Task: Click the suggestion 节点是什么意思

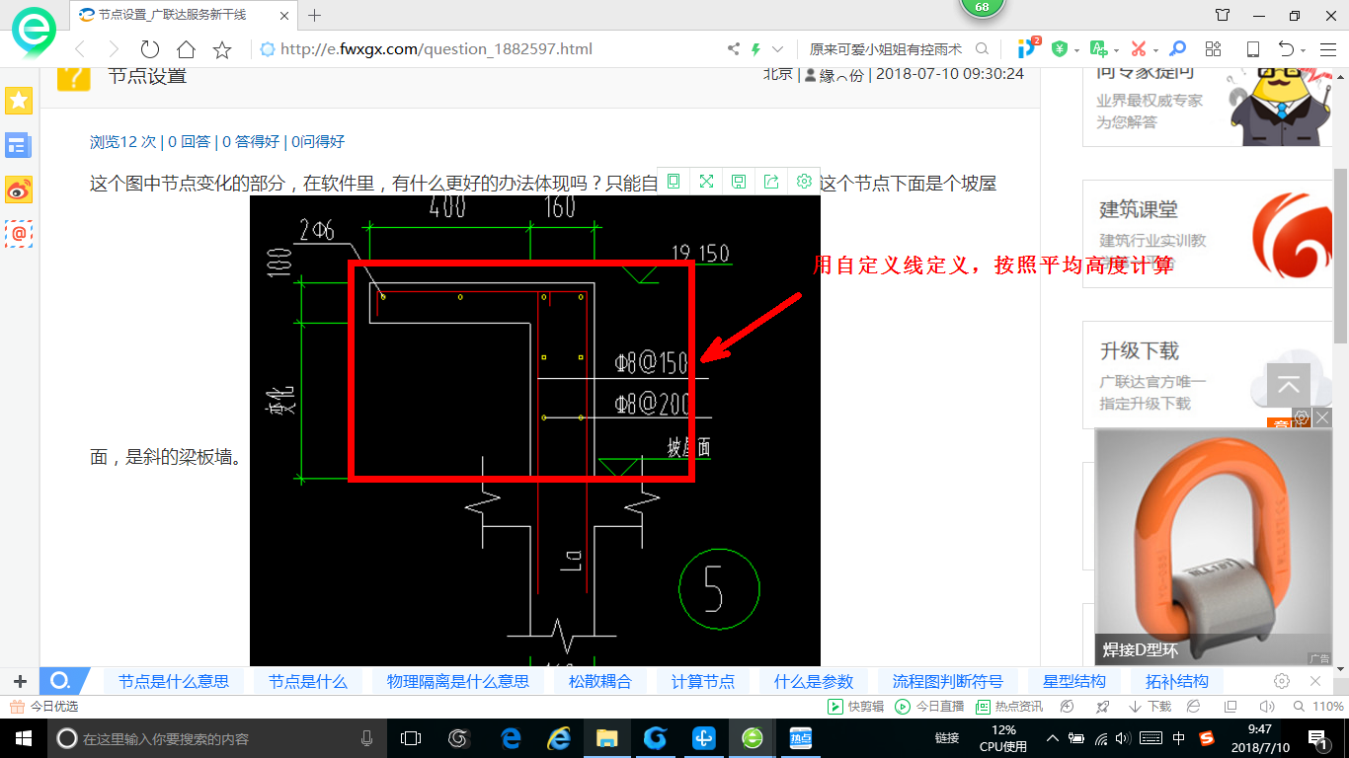Action: (x=174, y=681)
